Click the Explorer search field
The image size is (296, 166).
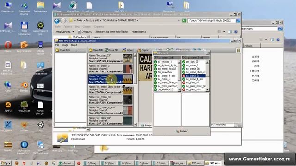pos(212,20)
